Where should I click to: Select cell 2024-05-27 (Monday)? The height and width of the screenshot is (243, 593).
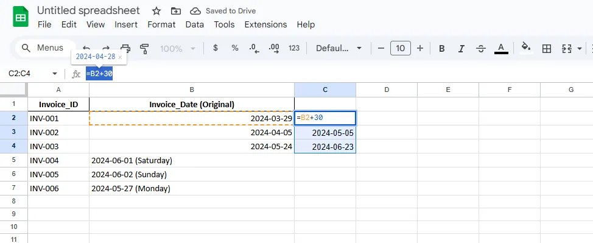tap(192, 189)
